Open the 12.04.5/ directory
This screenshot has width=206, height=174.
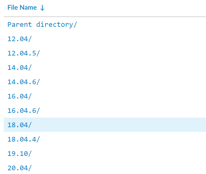click(24, 53)
